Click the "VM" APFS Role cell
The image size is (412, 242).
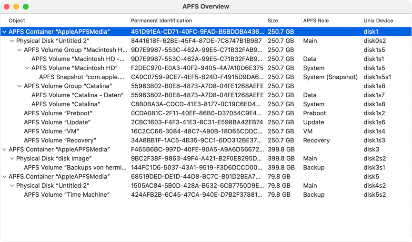[x=308, y=131]
